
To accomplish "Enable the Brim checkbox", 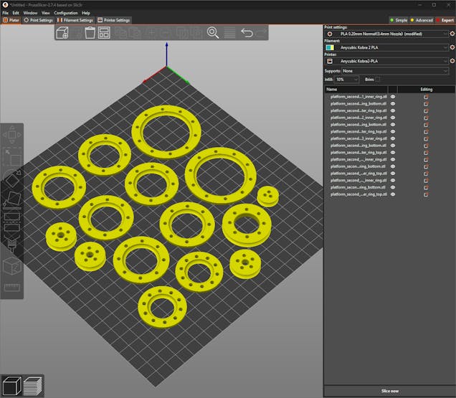I will [x=378, y=79].
